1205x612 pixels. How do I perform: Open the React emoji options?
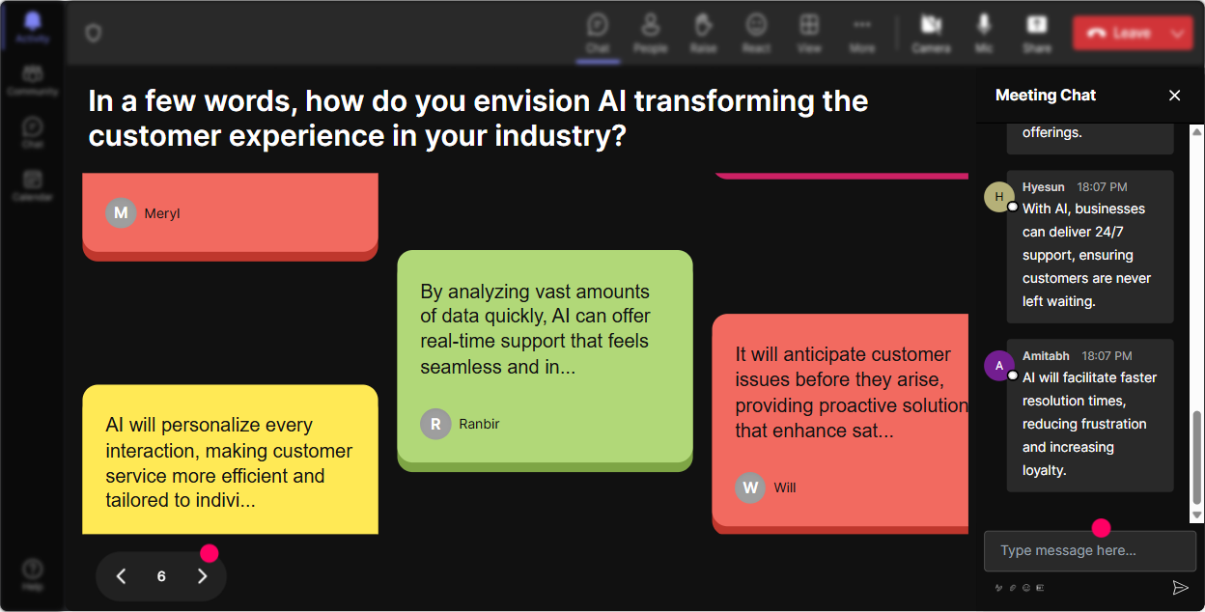click(x=756, y=33)
